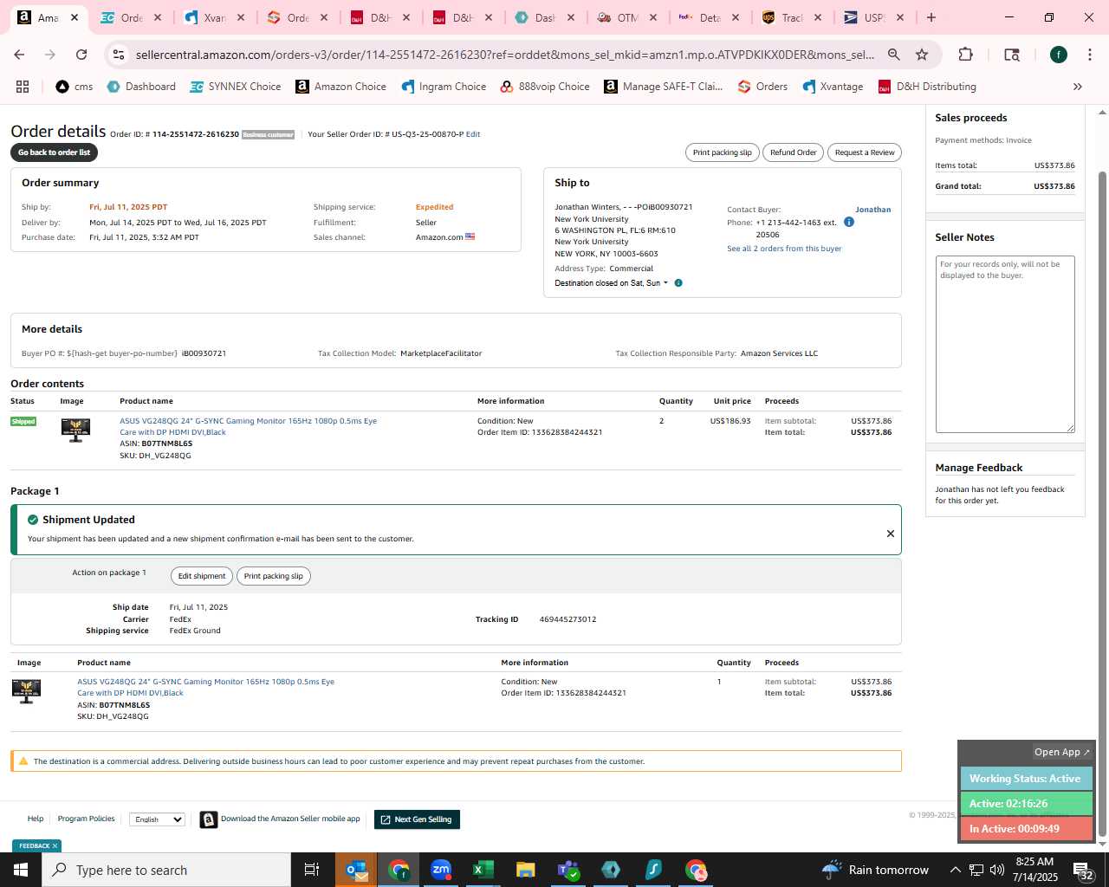
Task: Open the Xvantage bookmark
Action: (x=833, y=87)
